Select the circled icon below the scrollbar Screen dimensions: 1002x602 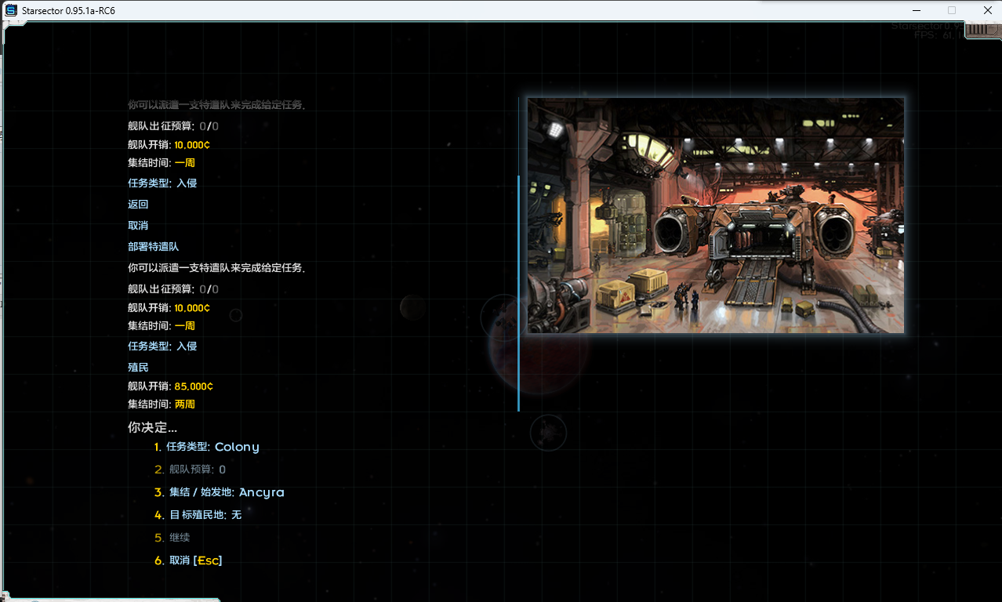(548, 432)
